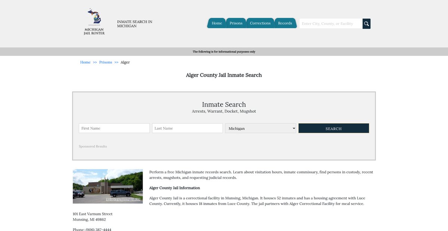Click the phone number (906) 387-4444

click(x=98, y=230)
